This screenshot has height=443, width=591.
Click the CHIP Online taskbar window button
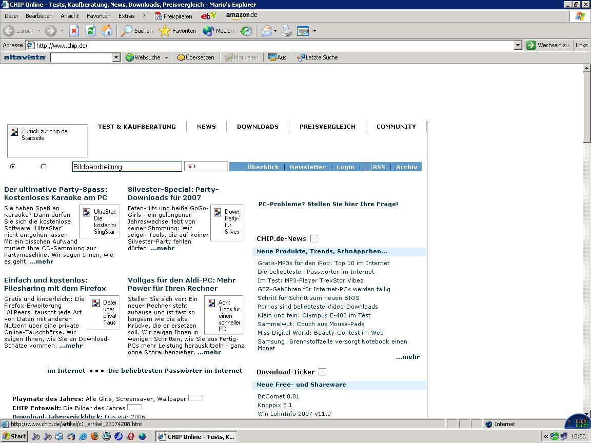(198, 437)
